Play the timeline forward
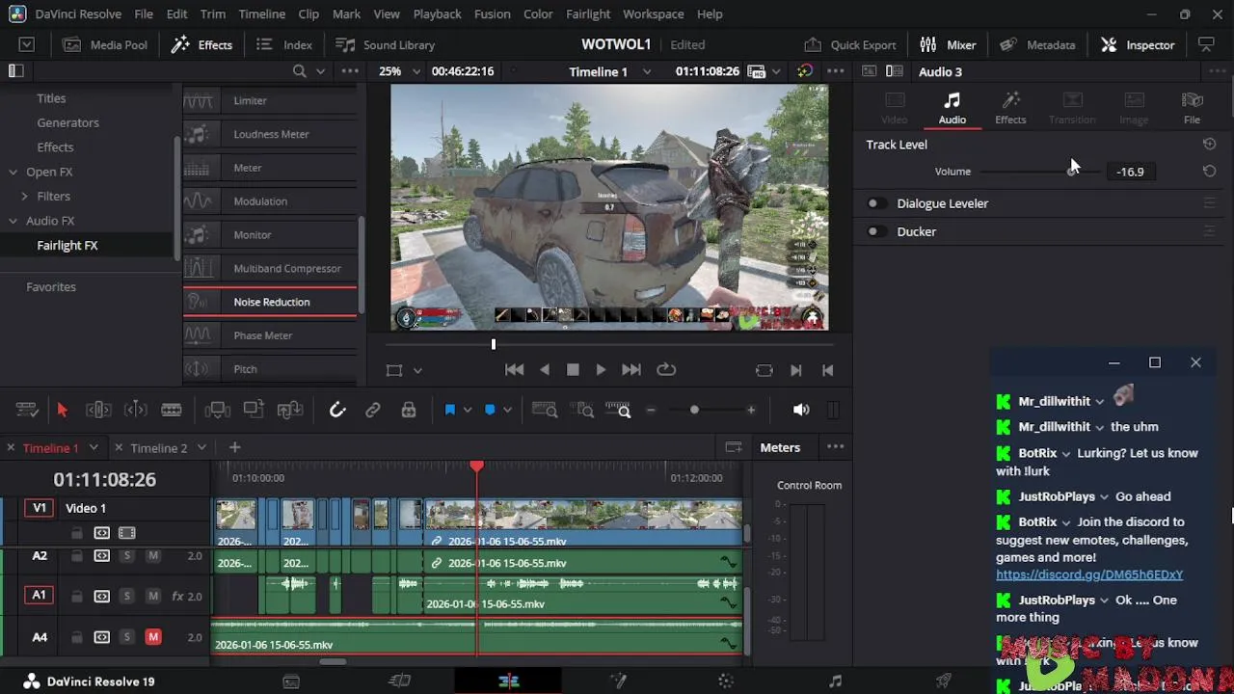Screen dimensions: 1234x694 coord(600,369)
